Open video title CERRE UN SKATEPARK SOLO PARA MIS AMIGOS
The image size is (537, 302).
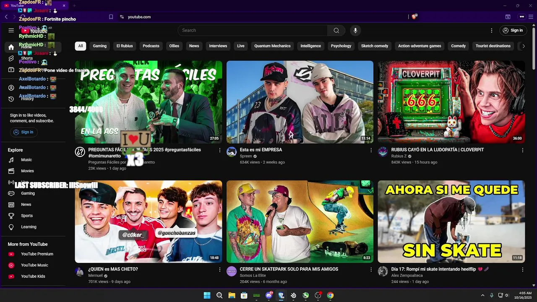point(289,269)
